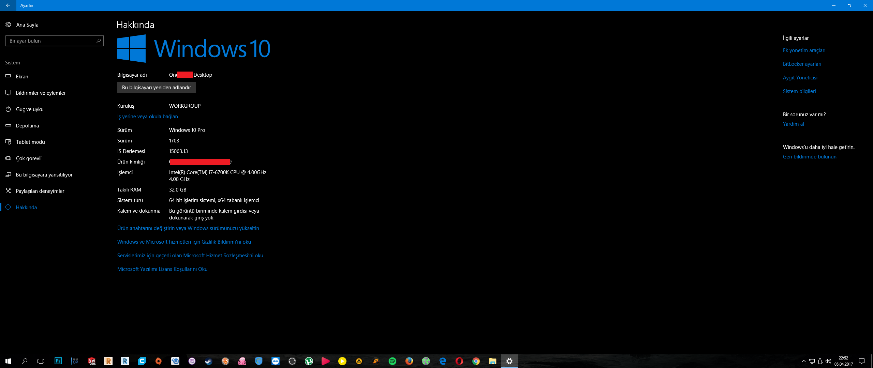Screen dimensions: 873x368
Task: Open taskbar search magnifier
Action: [x=25, y=361]
